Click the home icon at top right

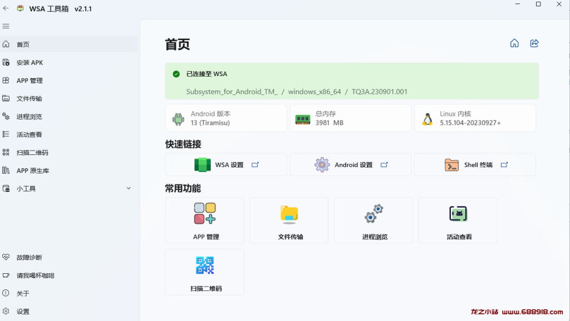point(514,43)
